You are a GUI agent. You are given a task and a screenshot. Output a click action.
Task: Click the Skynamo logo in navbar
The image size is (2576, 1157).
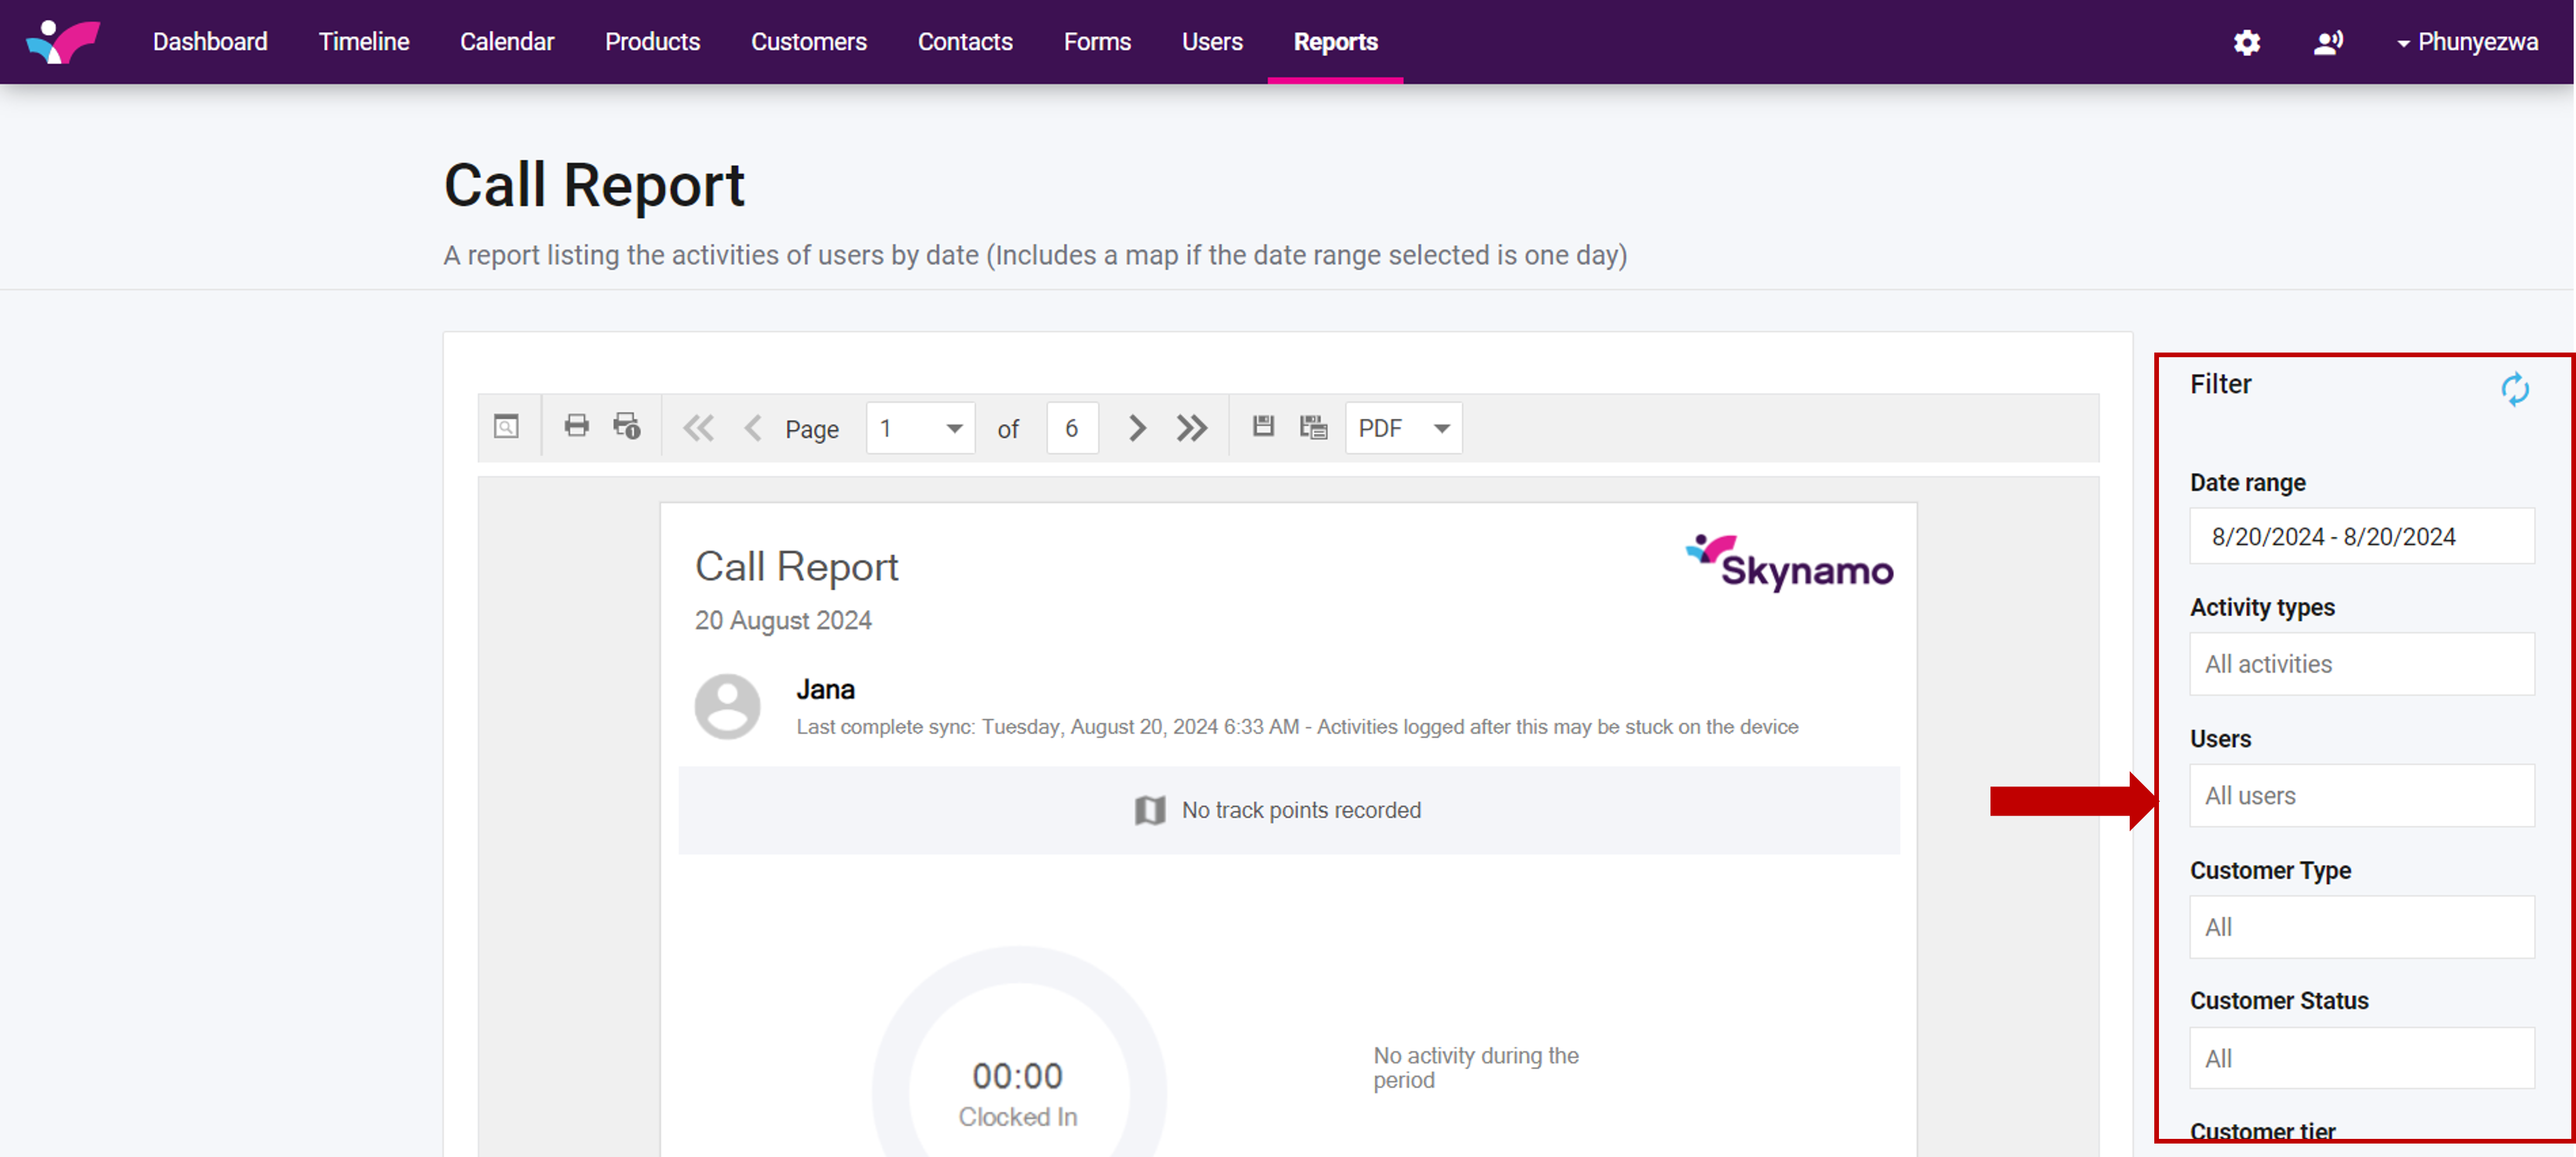(63, 42)
